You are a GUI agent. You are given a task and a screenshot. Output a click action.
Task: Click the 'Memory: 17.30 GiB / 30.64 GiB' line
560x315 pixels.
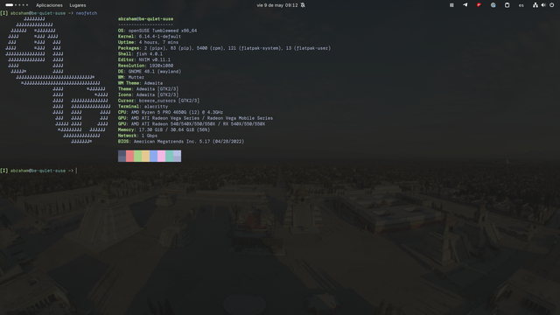click(164, 129)
